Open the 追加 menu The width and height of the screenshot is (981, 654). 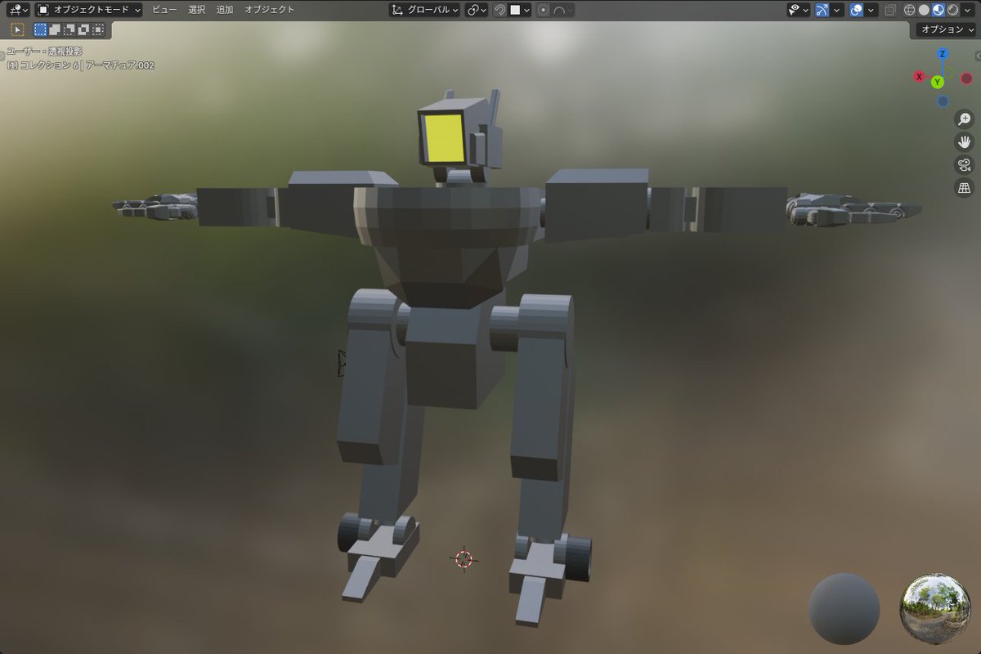[225, 10]
